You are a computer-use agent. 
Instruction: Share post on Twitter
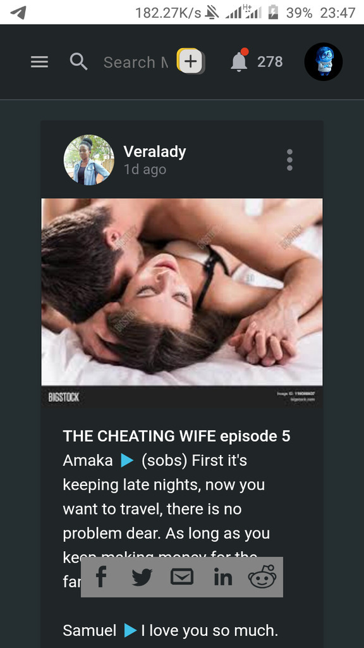pyautogui.click(x=142, y=577)
